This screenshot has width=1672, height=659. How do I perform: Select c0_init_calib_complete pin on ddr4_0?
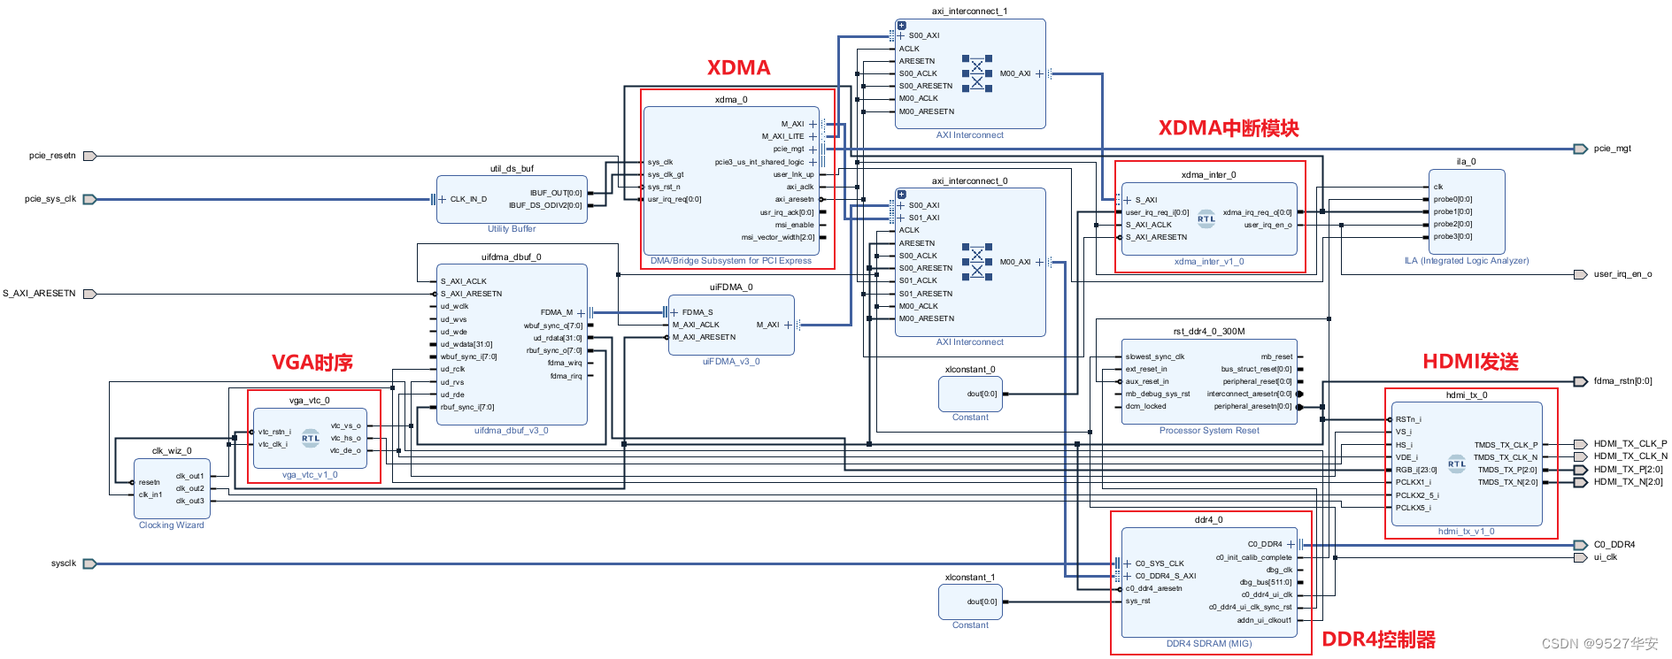pyautogui.click(x=1253, y=557)
